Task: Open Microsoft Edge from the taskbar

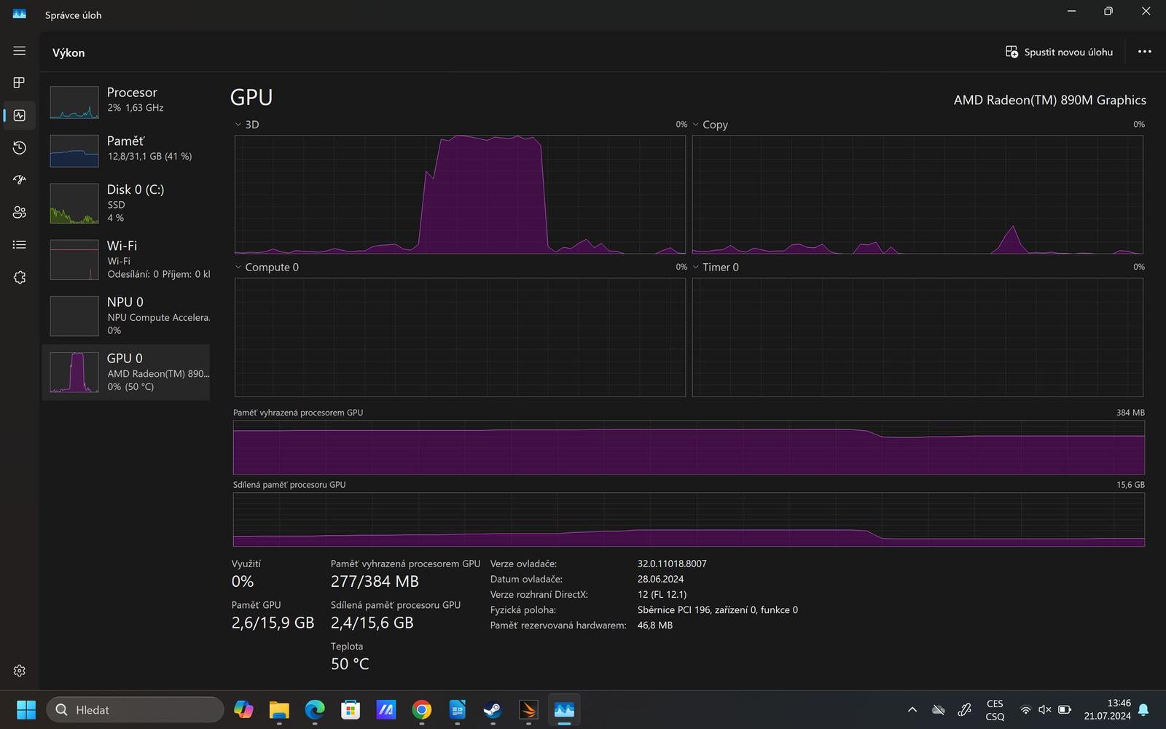Action: [x=315, y=710]
